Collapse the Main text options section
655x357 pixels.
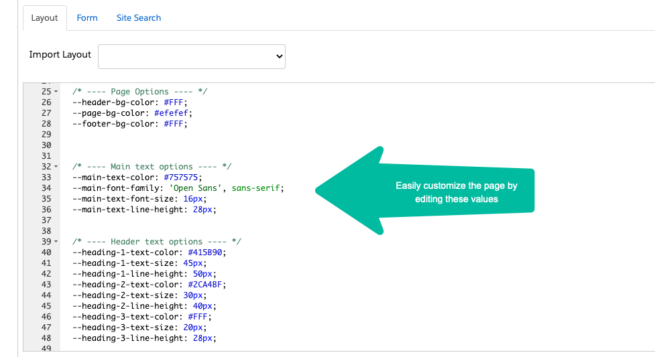56,167
